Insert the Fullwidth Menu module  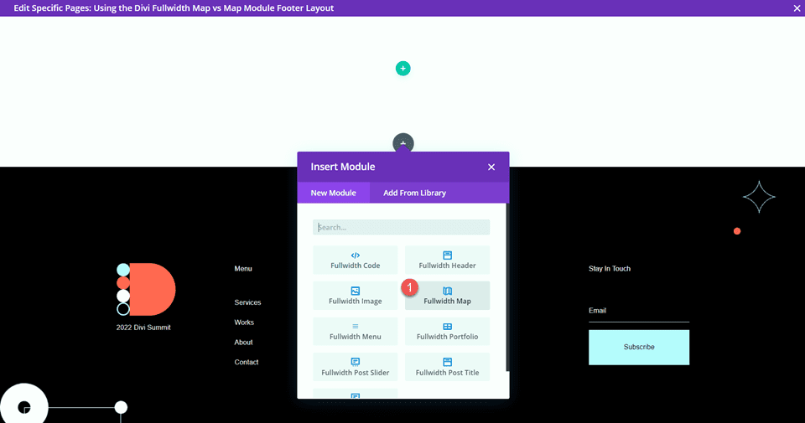click(356, 331)
